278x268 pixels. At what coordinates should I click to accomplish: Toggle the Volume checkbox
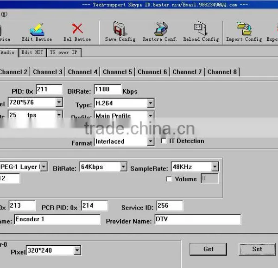point(169,179)
